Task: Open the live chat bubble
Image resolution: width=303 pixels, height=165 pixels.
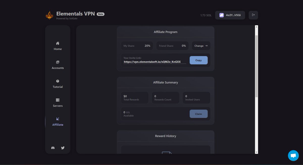Action: coord(293,156)
